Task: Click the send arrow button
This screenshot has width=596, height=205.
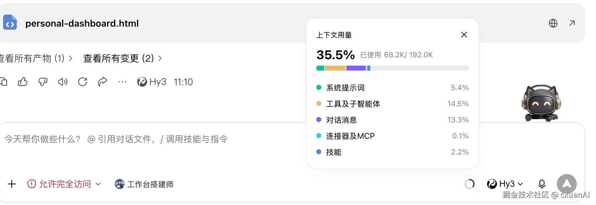Action: coord(567,184)
